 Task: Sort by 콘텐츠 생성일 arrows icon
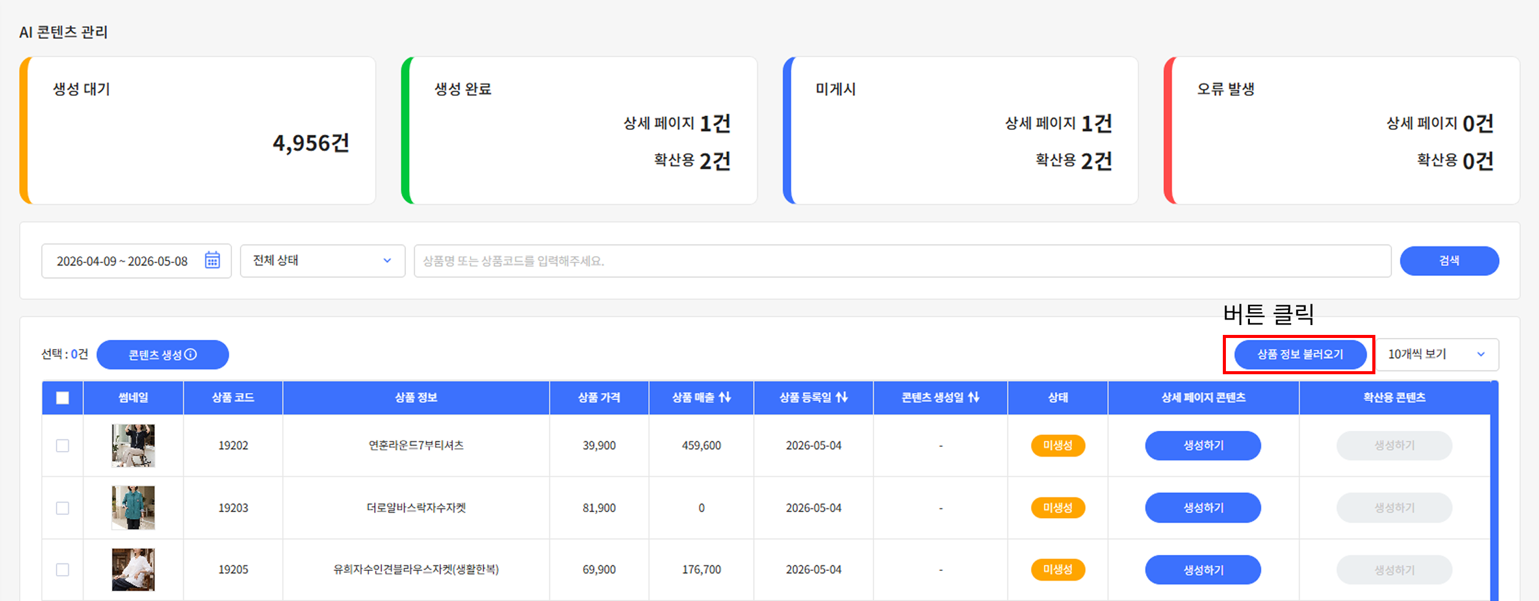click(974, 398)
